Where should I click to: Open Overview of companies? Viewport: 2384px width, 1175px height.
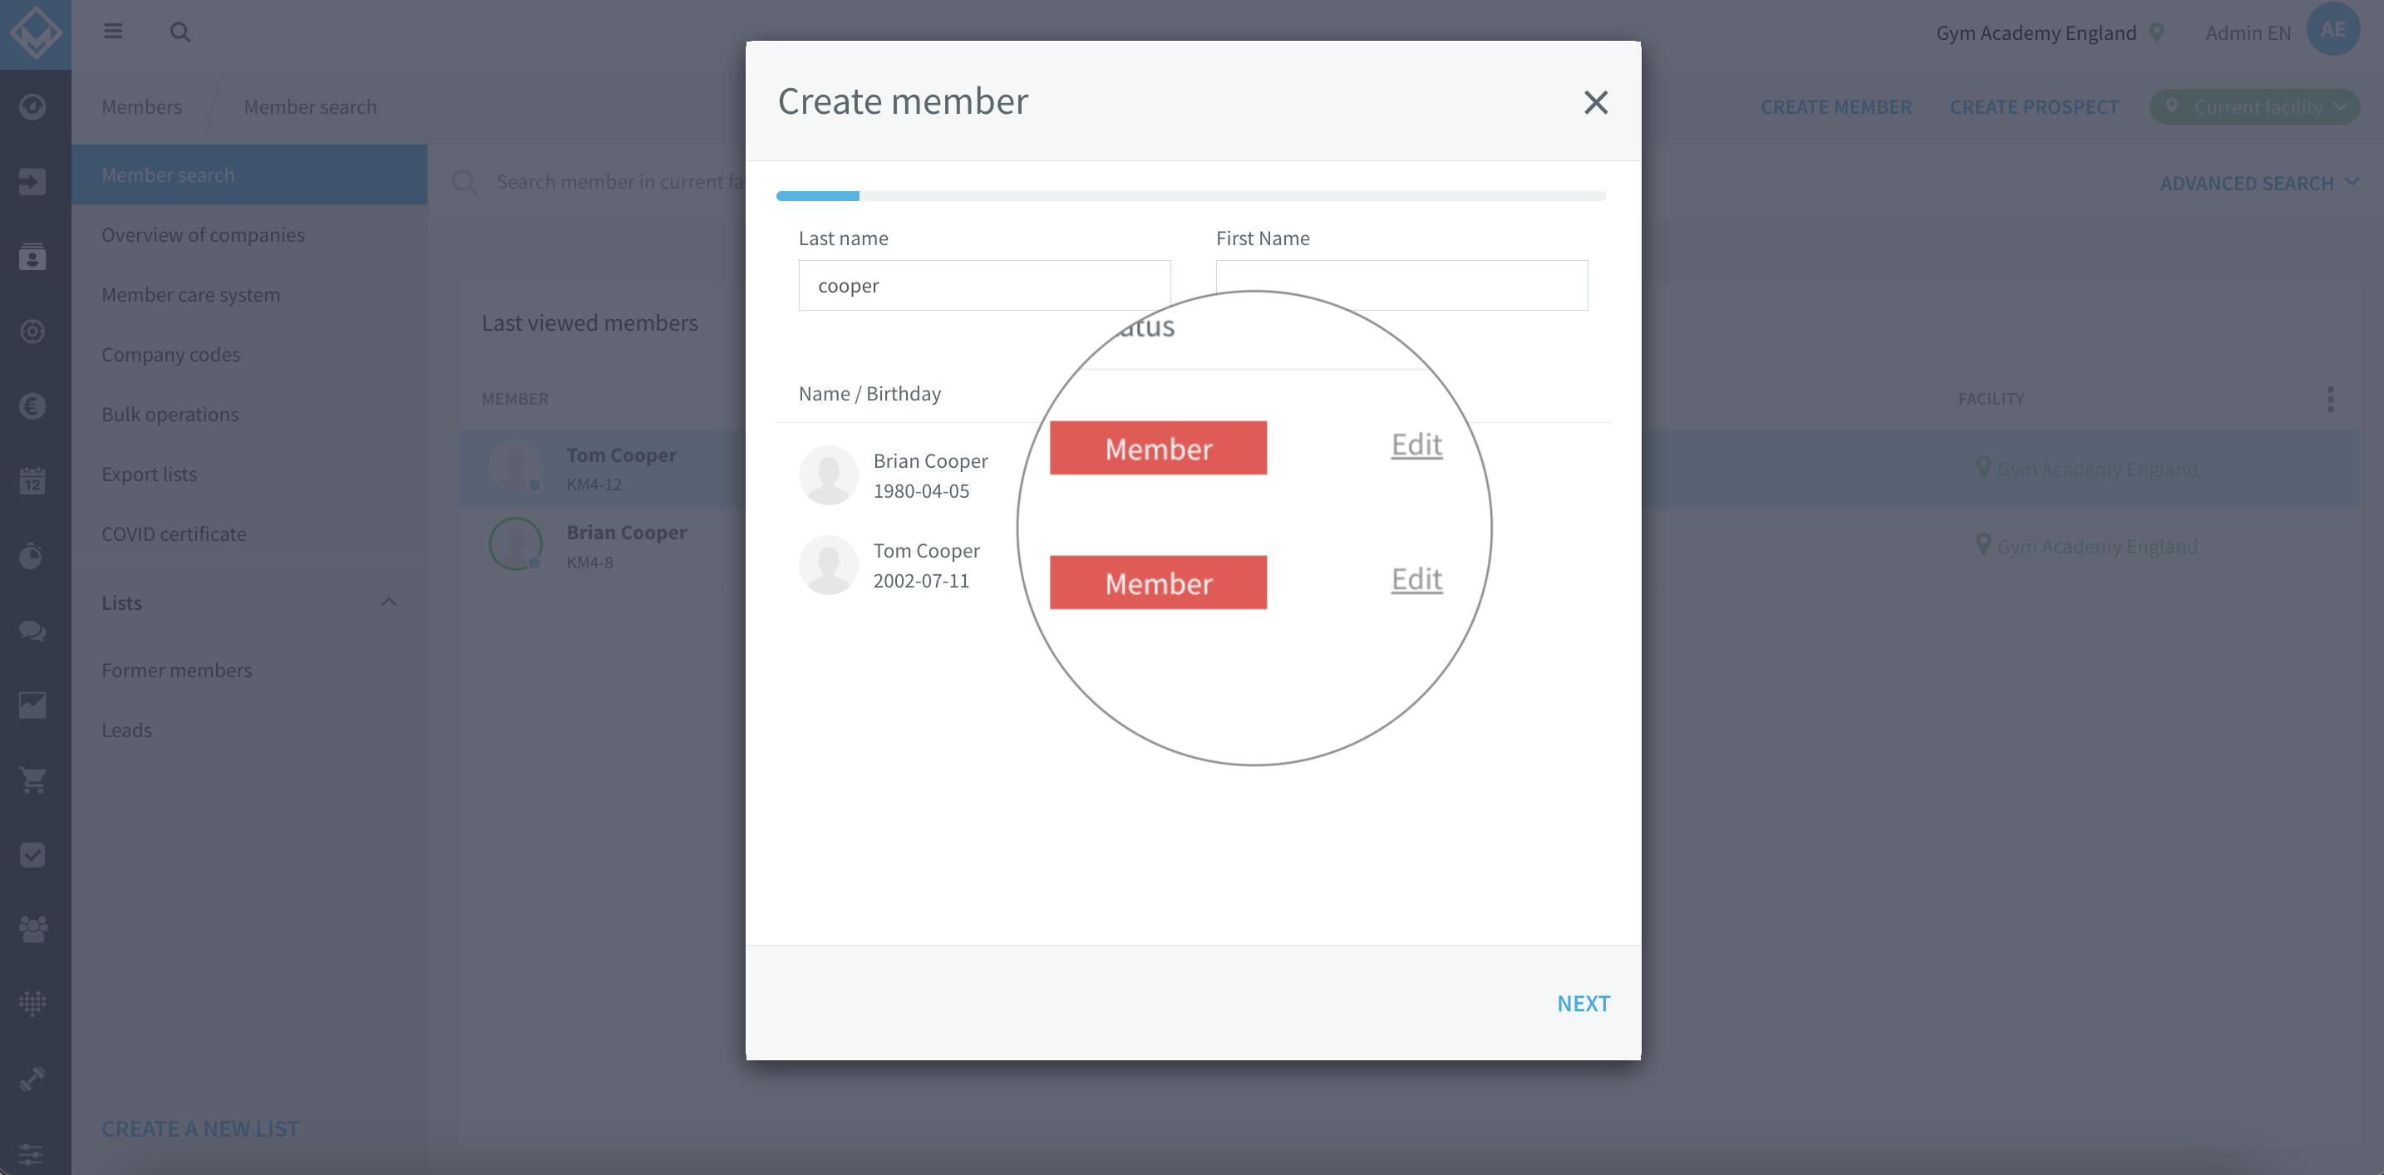tap(203, 235)
